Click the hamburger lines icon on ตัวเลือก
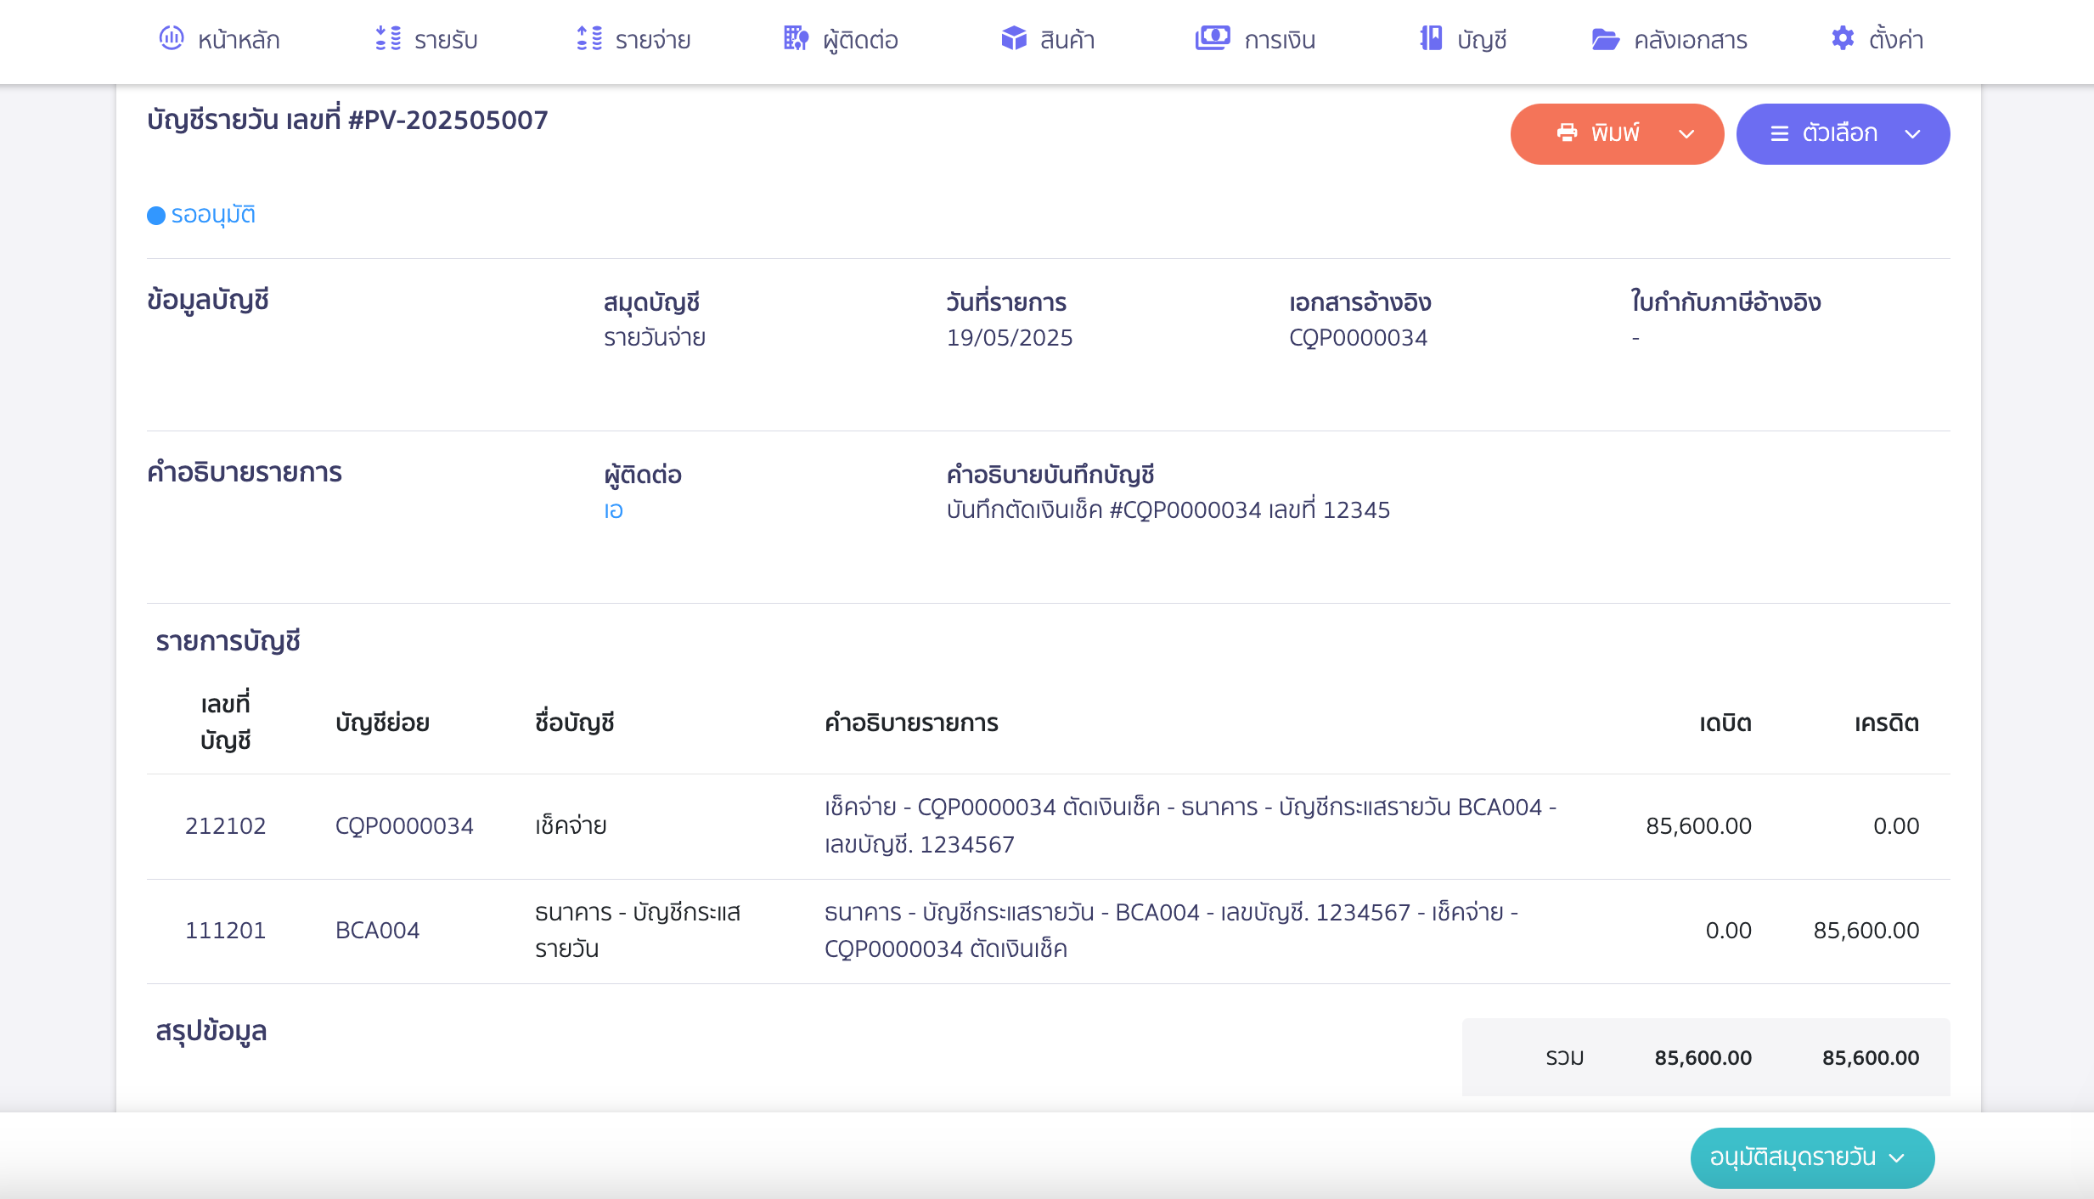The height and width of the screenshot is (1199, 2094). tap(1780, 133)
